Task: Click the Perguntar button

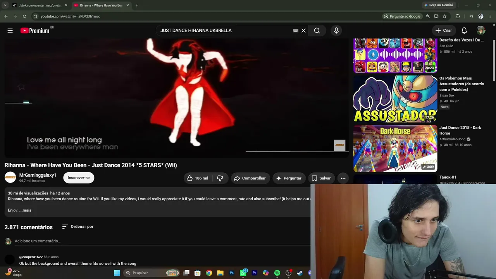Action: coord(289,178)
